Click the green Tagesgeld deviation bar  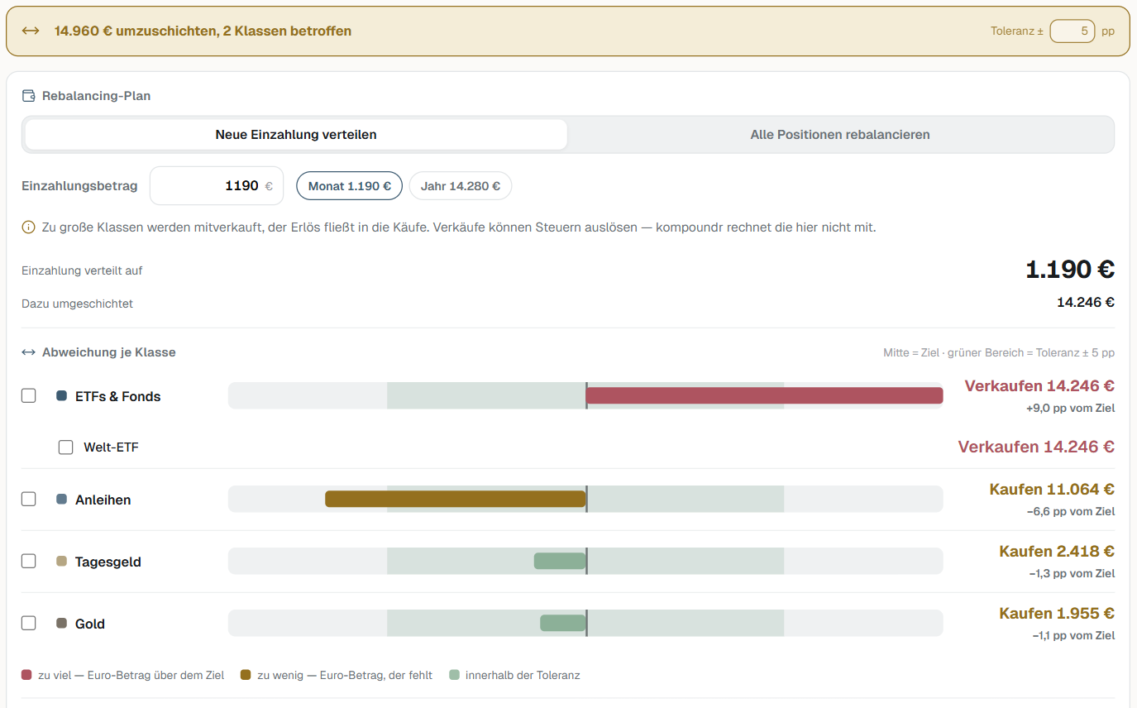(560, 561)
